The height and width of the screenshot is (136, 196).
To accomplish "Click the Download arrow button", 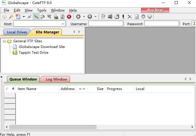I will [x=78, y=17].
